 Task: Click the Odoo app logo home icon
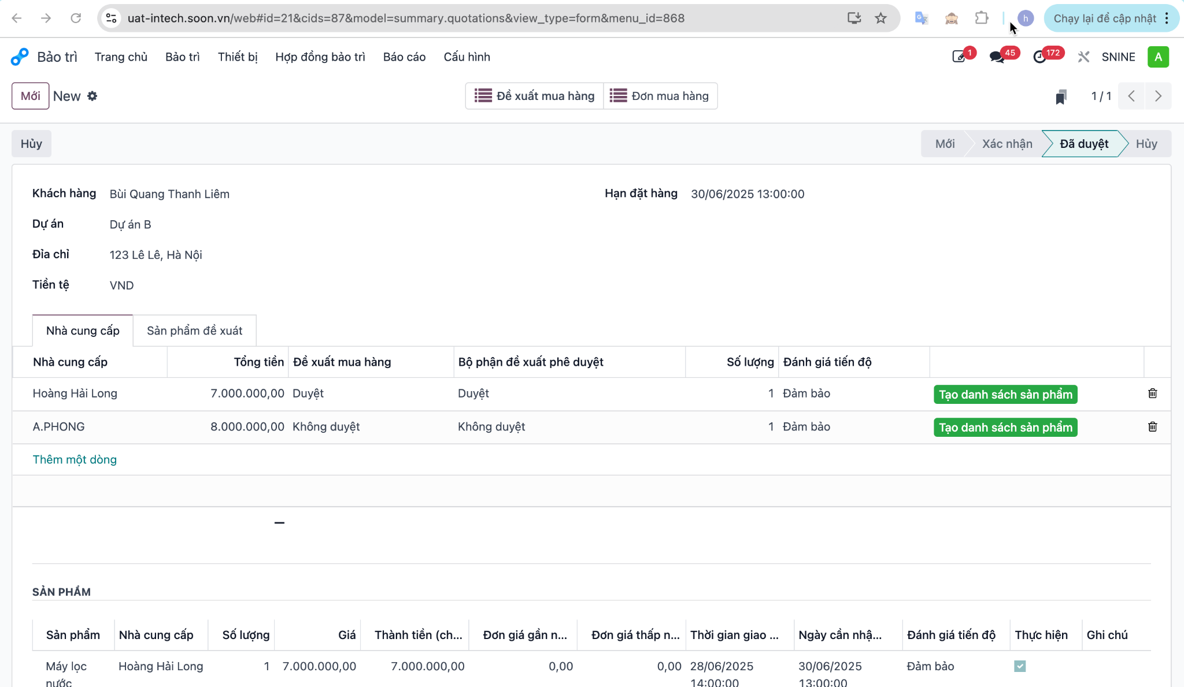20,57
